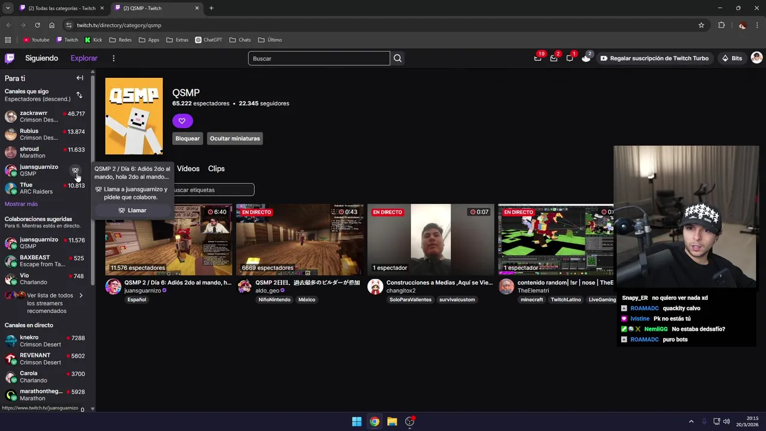Screen dimensions: 766x431
Task: Open the Extras bookmark folder
Action: (x=177, y=40)
